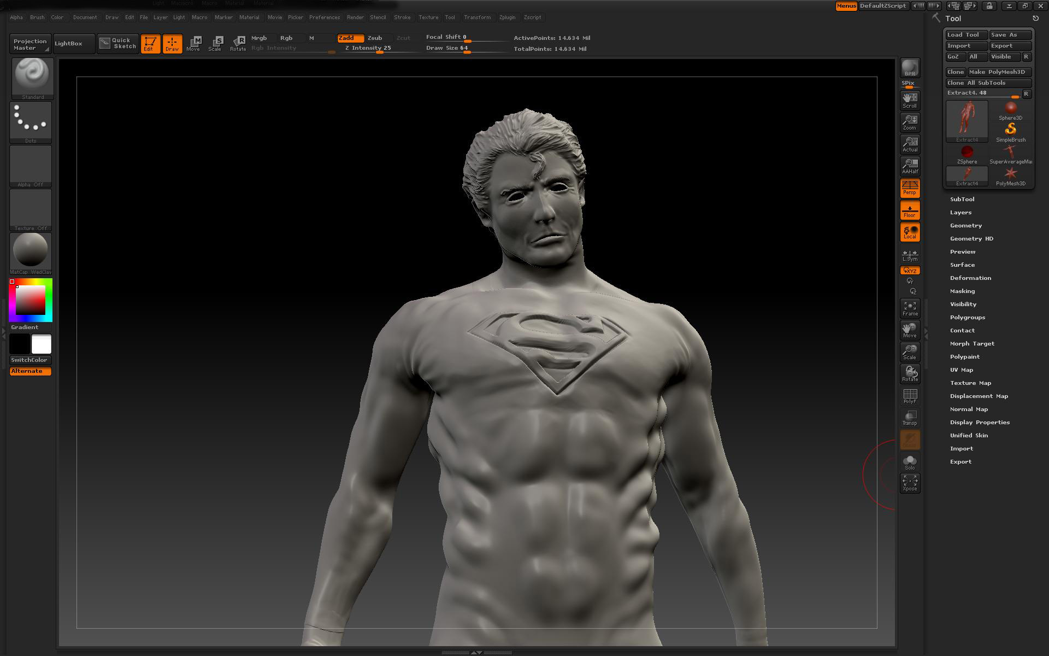Open the Dots stroke selector
This screenshot has width=1049, height=656.
[x=31, y=122]
